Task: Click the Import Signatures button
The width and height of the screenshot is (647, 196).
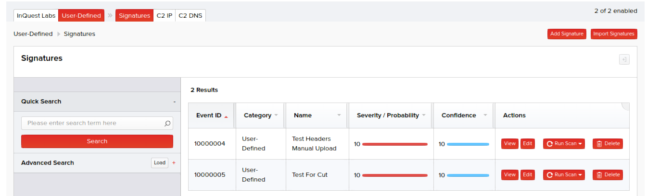Action: click(613, 34)
